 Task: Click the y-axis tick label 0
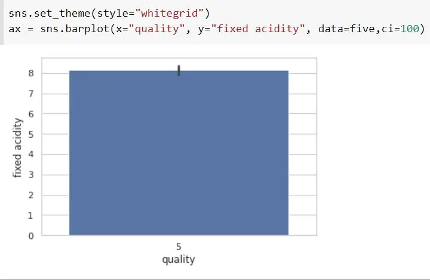click(31, 236)
